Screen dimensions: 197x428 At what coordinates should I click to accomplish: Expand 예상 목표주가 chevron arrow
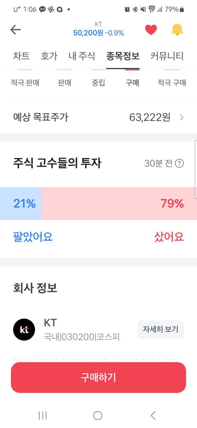[x=181, y=117]
